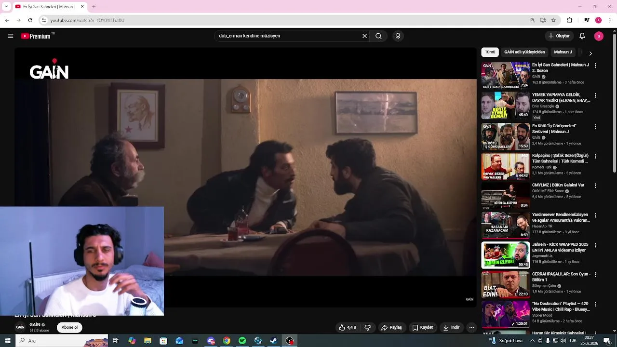Viewport: 617px width, 347px height.
Task: Open options for YEMEK YAPMAYA GELDİK video
Action: pyautogui.click(x=595, y=95)
